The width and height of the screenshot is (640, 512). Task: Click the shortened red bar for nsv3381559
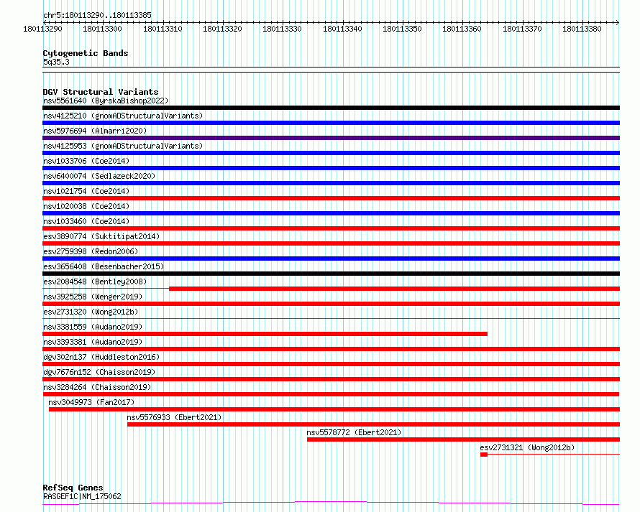pos(265,334)
